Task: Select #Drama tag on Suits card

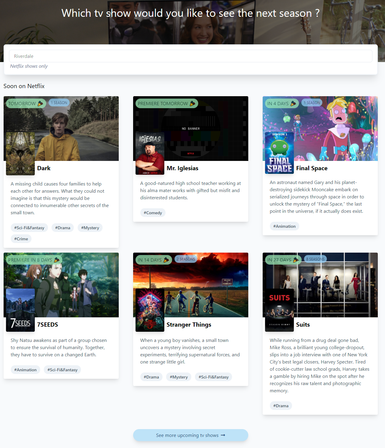Action: point(281,406)
